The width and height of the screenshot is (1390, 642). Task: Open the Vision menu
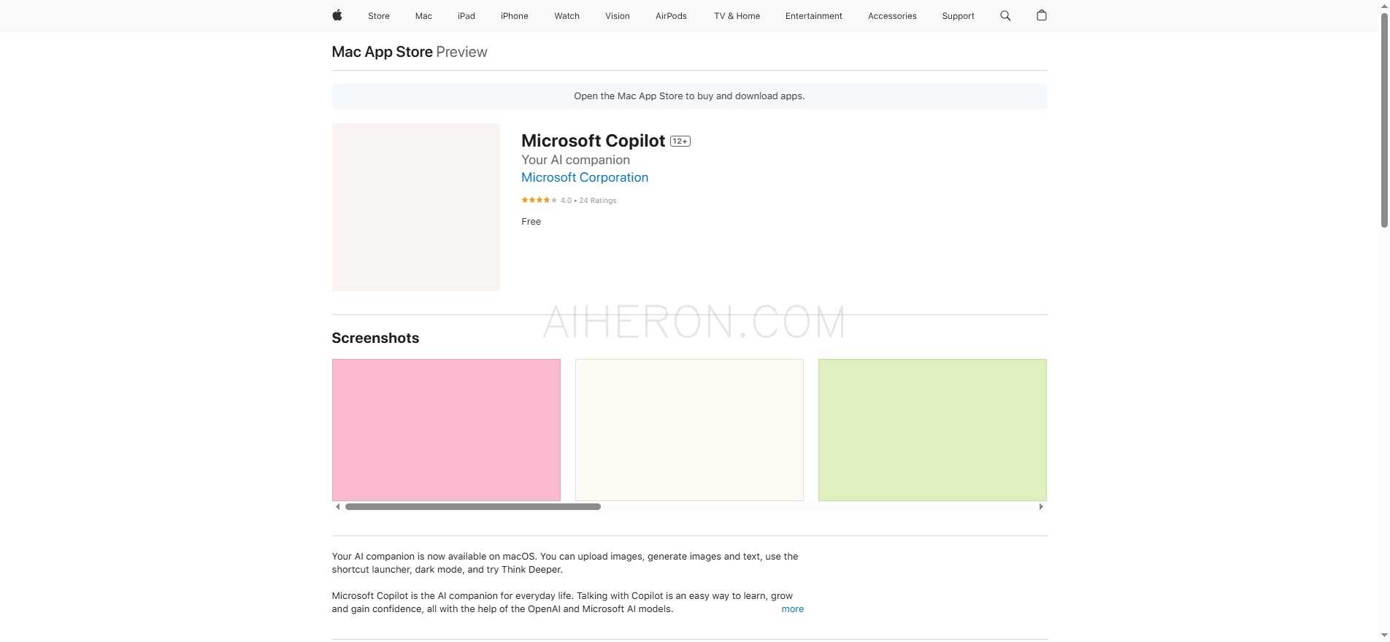tap(618, 16)
